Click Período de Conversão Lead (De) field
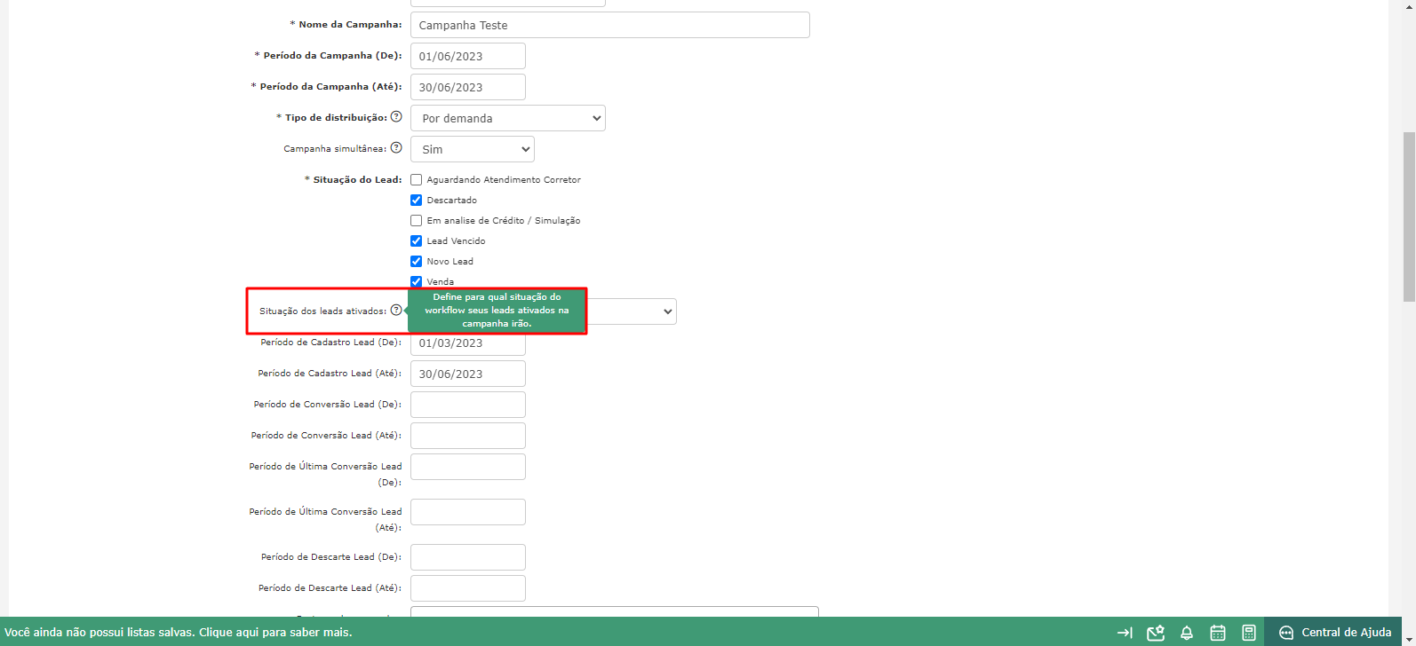The image size is (1416, 646). tap(468, 405)
